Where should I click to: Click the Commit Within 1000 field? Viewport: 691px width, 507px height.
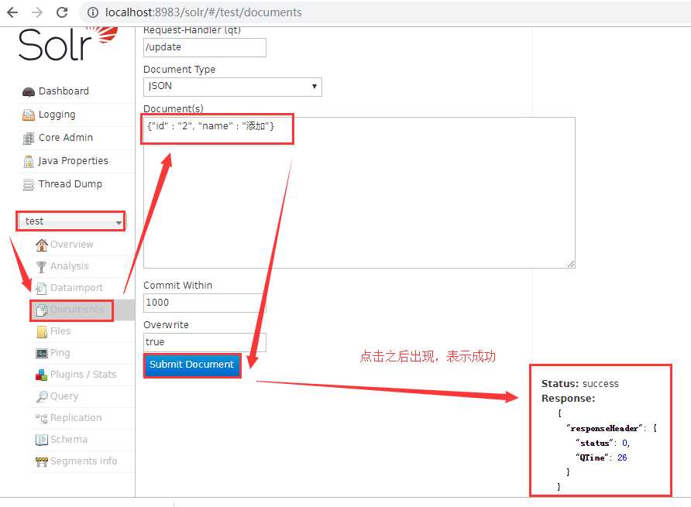(205, 303)
